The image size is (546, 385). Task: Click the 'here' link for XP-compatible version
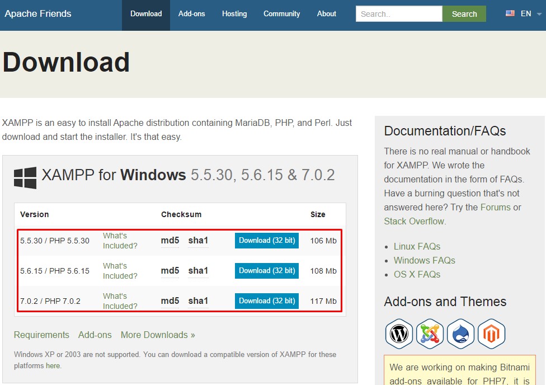coord(53,366)
